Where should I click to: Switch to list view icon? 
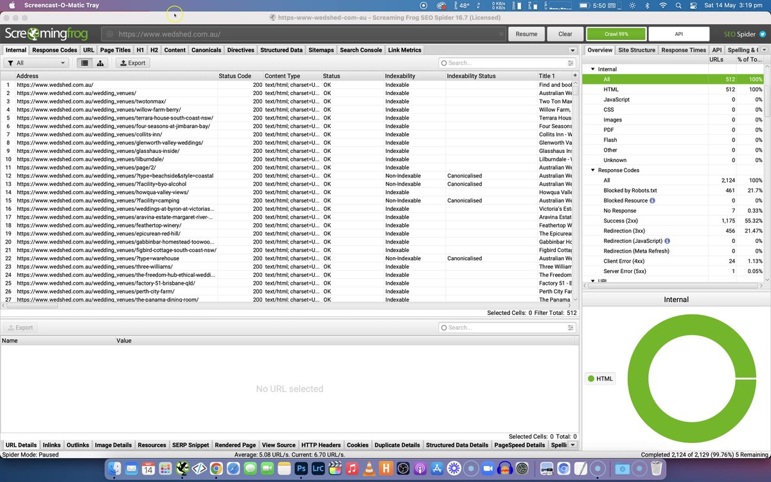click(84, 63)
